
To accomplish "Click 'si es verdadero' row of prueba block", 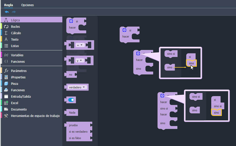I will pos(78,132).
